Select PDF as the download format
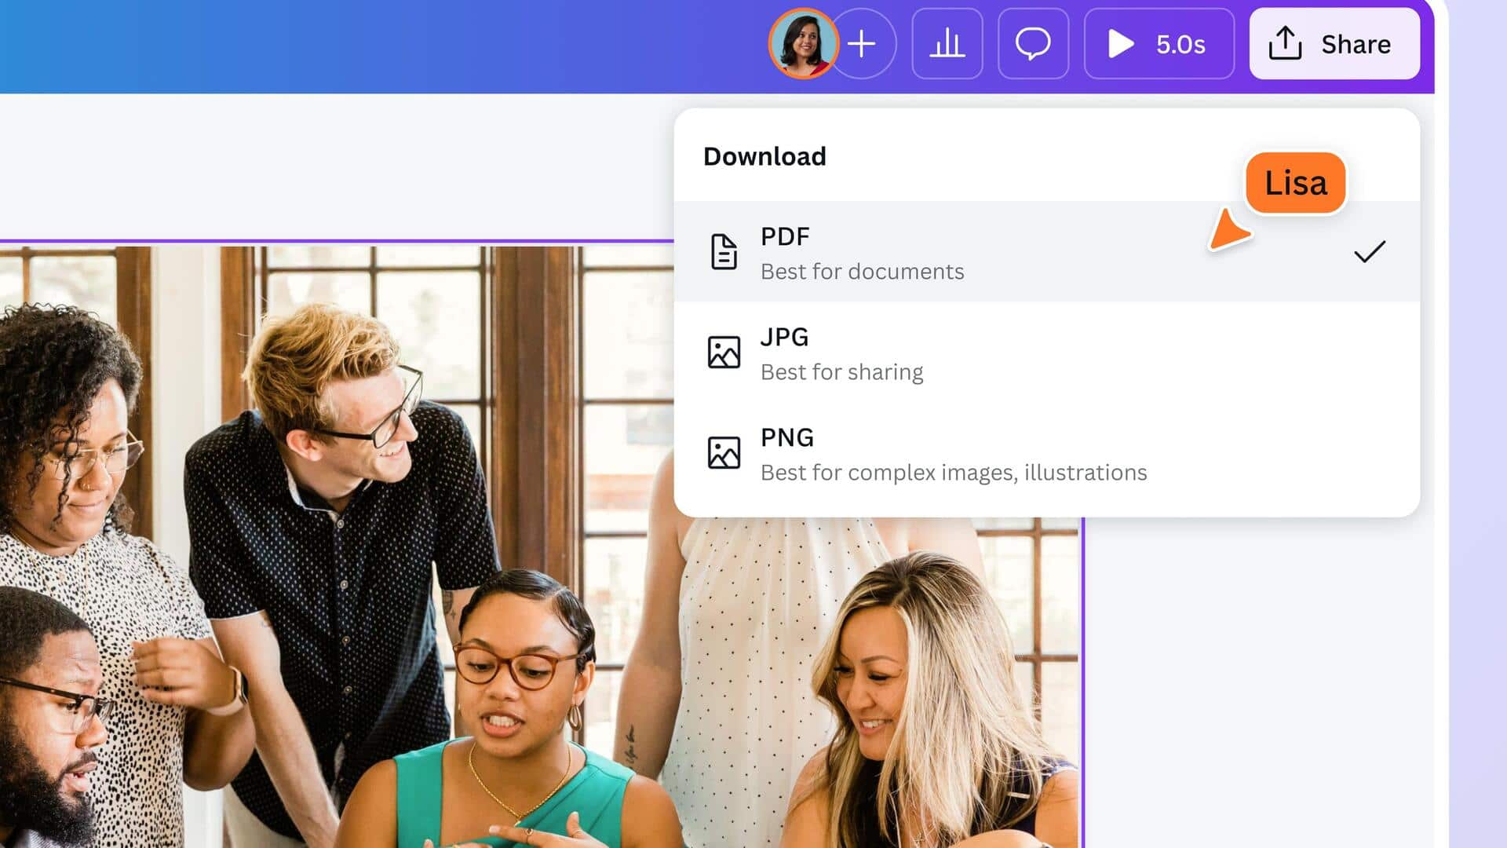This screenshot has height=848, width=1507. pyautogui.click(x=784, y=236)
